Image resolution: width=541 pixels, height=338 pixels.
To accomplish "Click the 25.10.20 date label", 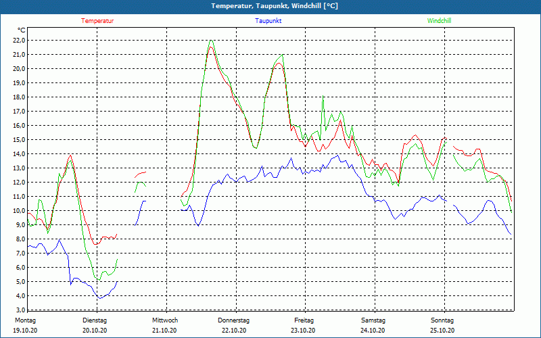I will click(442, 331).
